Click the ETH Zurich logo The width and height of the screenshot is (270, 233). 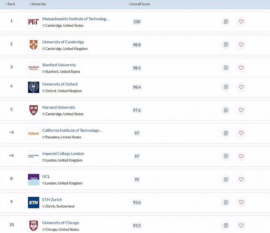[33, 203]
